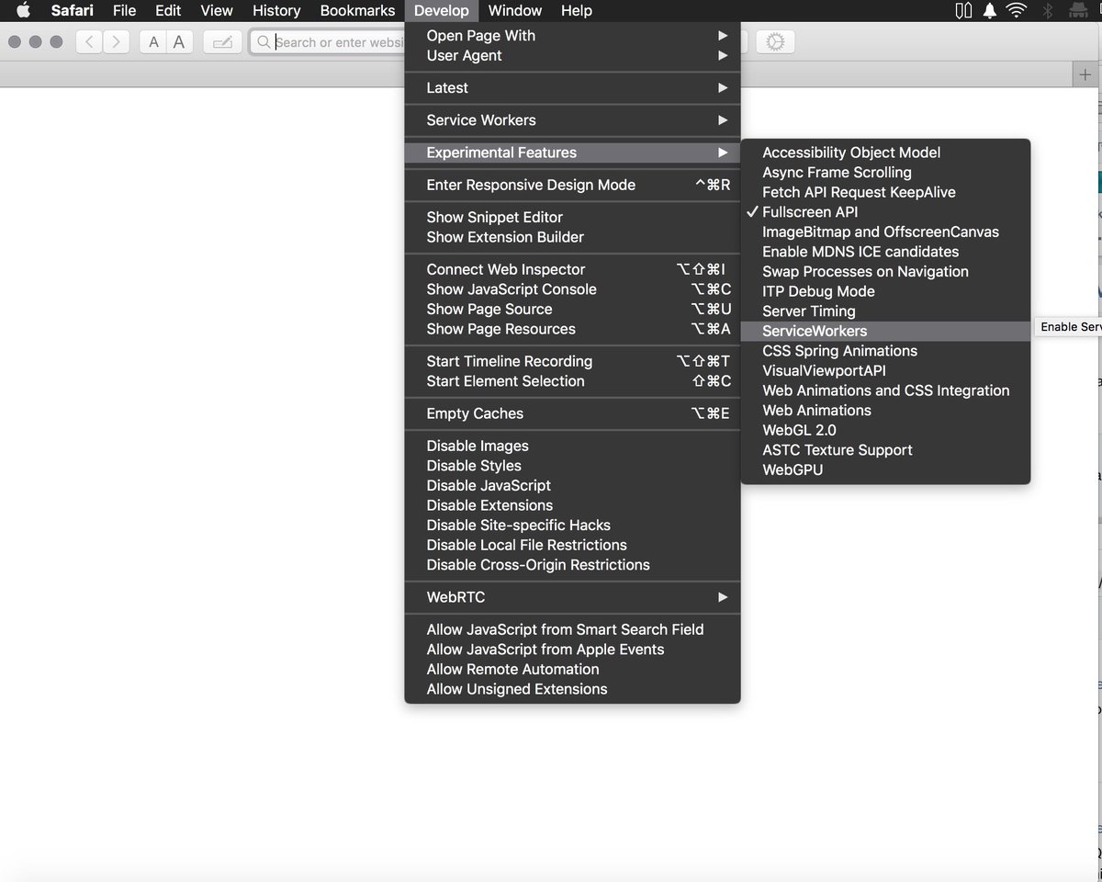
Task: Open the Wi-Fi status menu
Action: point(1016,10)
